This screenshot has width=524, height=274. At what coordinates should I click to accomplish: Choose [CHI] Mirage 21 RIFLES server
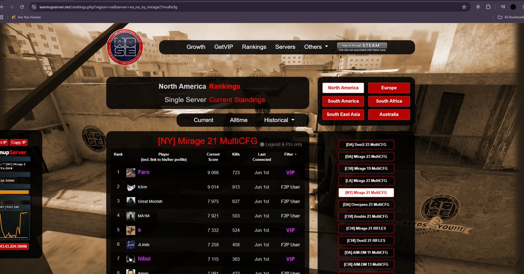pyautogui.click(x=366, y=228)
